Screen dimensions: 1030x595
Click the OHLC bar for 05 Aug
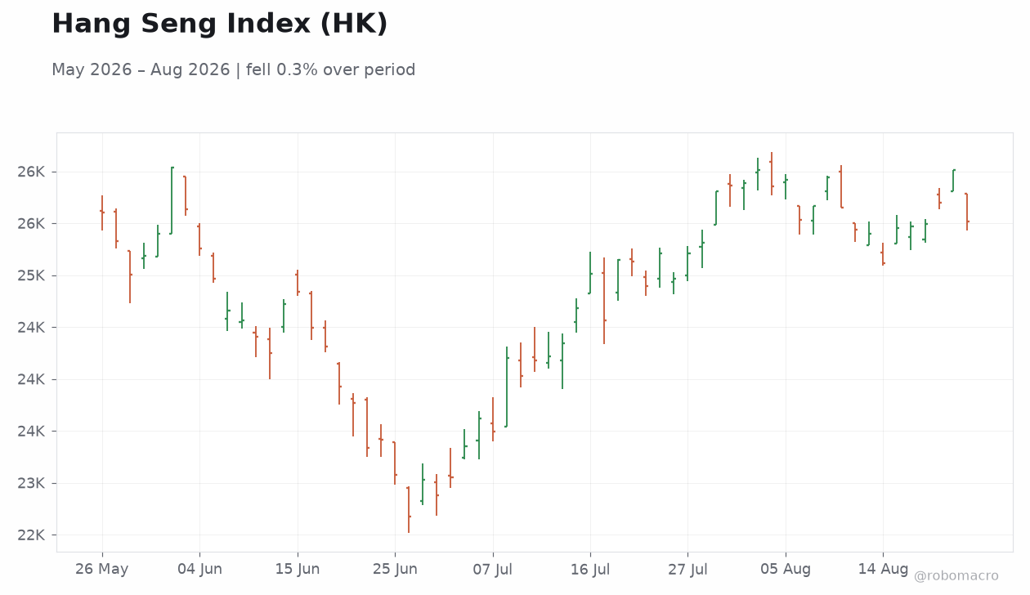pos(786,186)
